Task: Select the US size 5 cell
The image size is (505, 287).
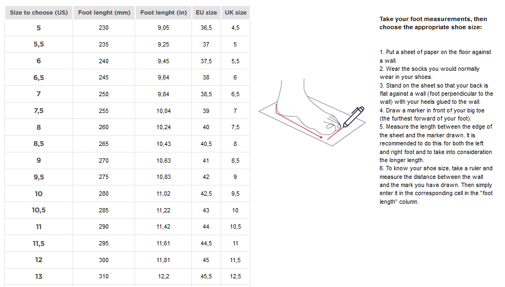Action: pyautogui.click(x=39, y=28)
